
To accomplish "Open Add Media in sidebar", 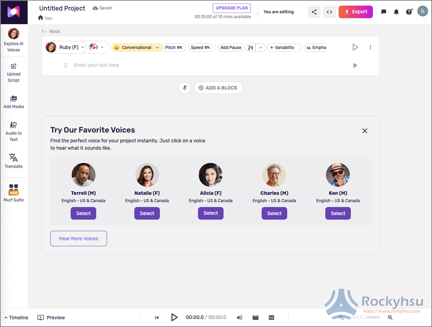I will pyautogui.click(x=13, y=102).
